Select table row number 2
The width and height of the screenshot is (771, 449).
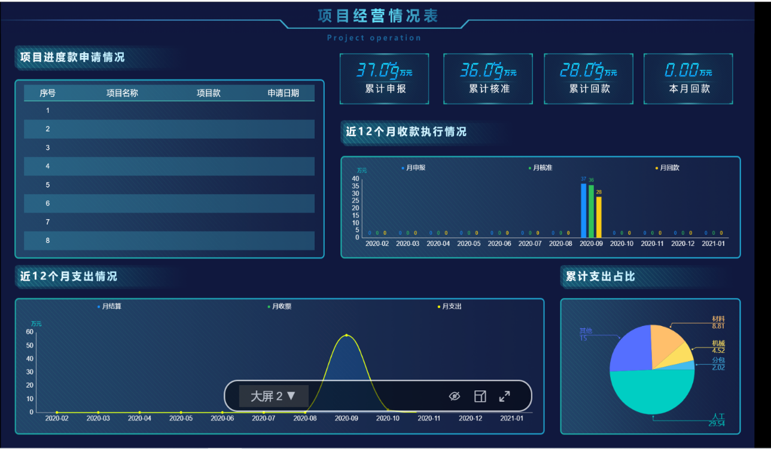[169, 129]
